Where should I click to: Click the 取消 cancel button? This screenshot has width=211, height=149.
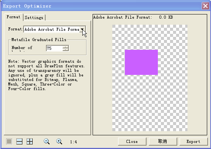(163, 141)
